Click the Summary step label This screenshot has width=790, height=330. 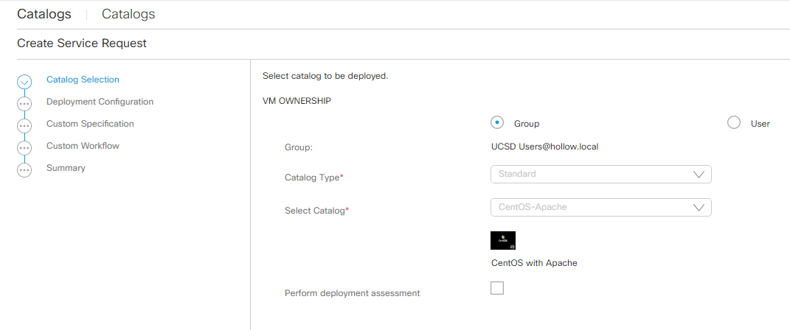pos(66,168)
